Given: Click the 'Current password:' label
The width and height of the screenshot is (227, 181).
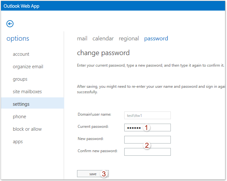Looking at the screenshot, I should tap(93, 127).
